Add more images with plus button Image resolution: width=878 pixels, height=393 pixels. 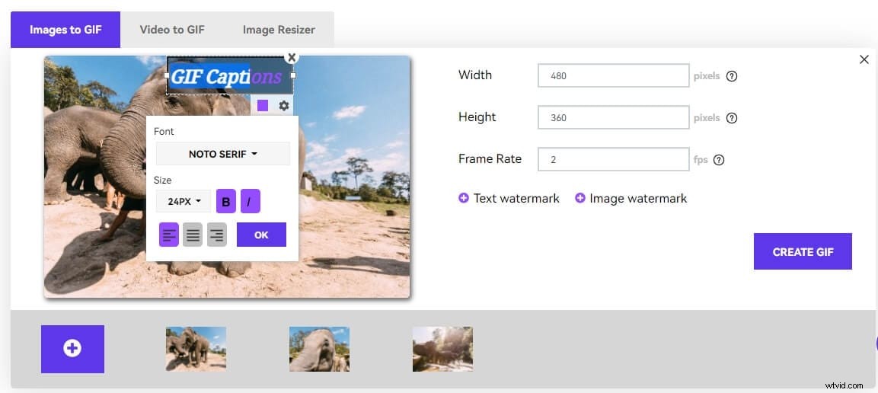72,349
